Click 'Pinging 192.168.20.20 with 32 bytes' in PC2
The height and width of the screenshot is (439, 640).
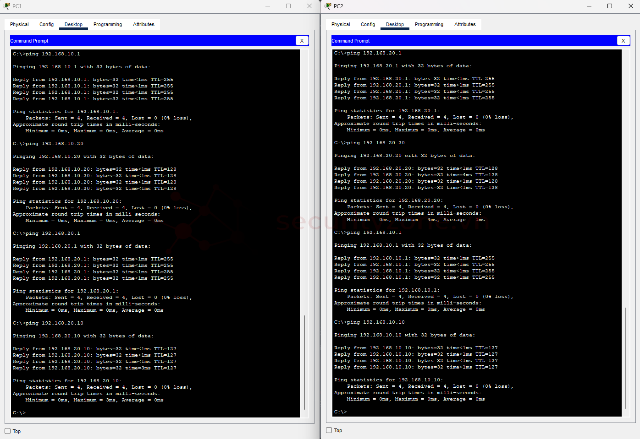[405, 156]
